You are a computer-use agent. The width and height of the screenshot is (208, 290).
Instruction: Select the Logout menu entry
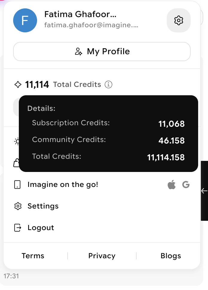pyautogui.click(x=41, y=228)
